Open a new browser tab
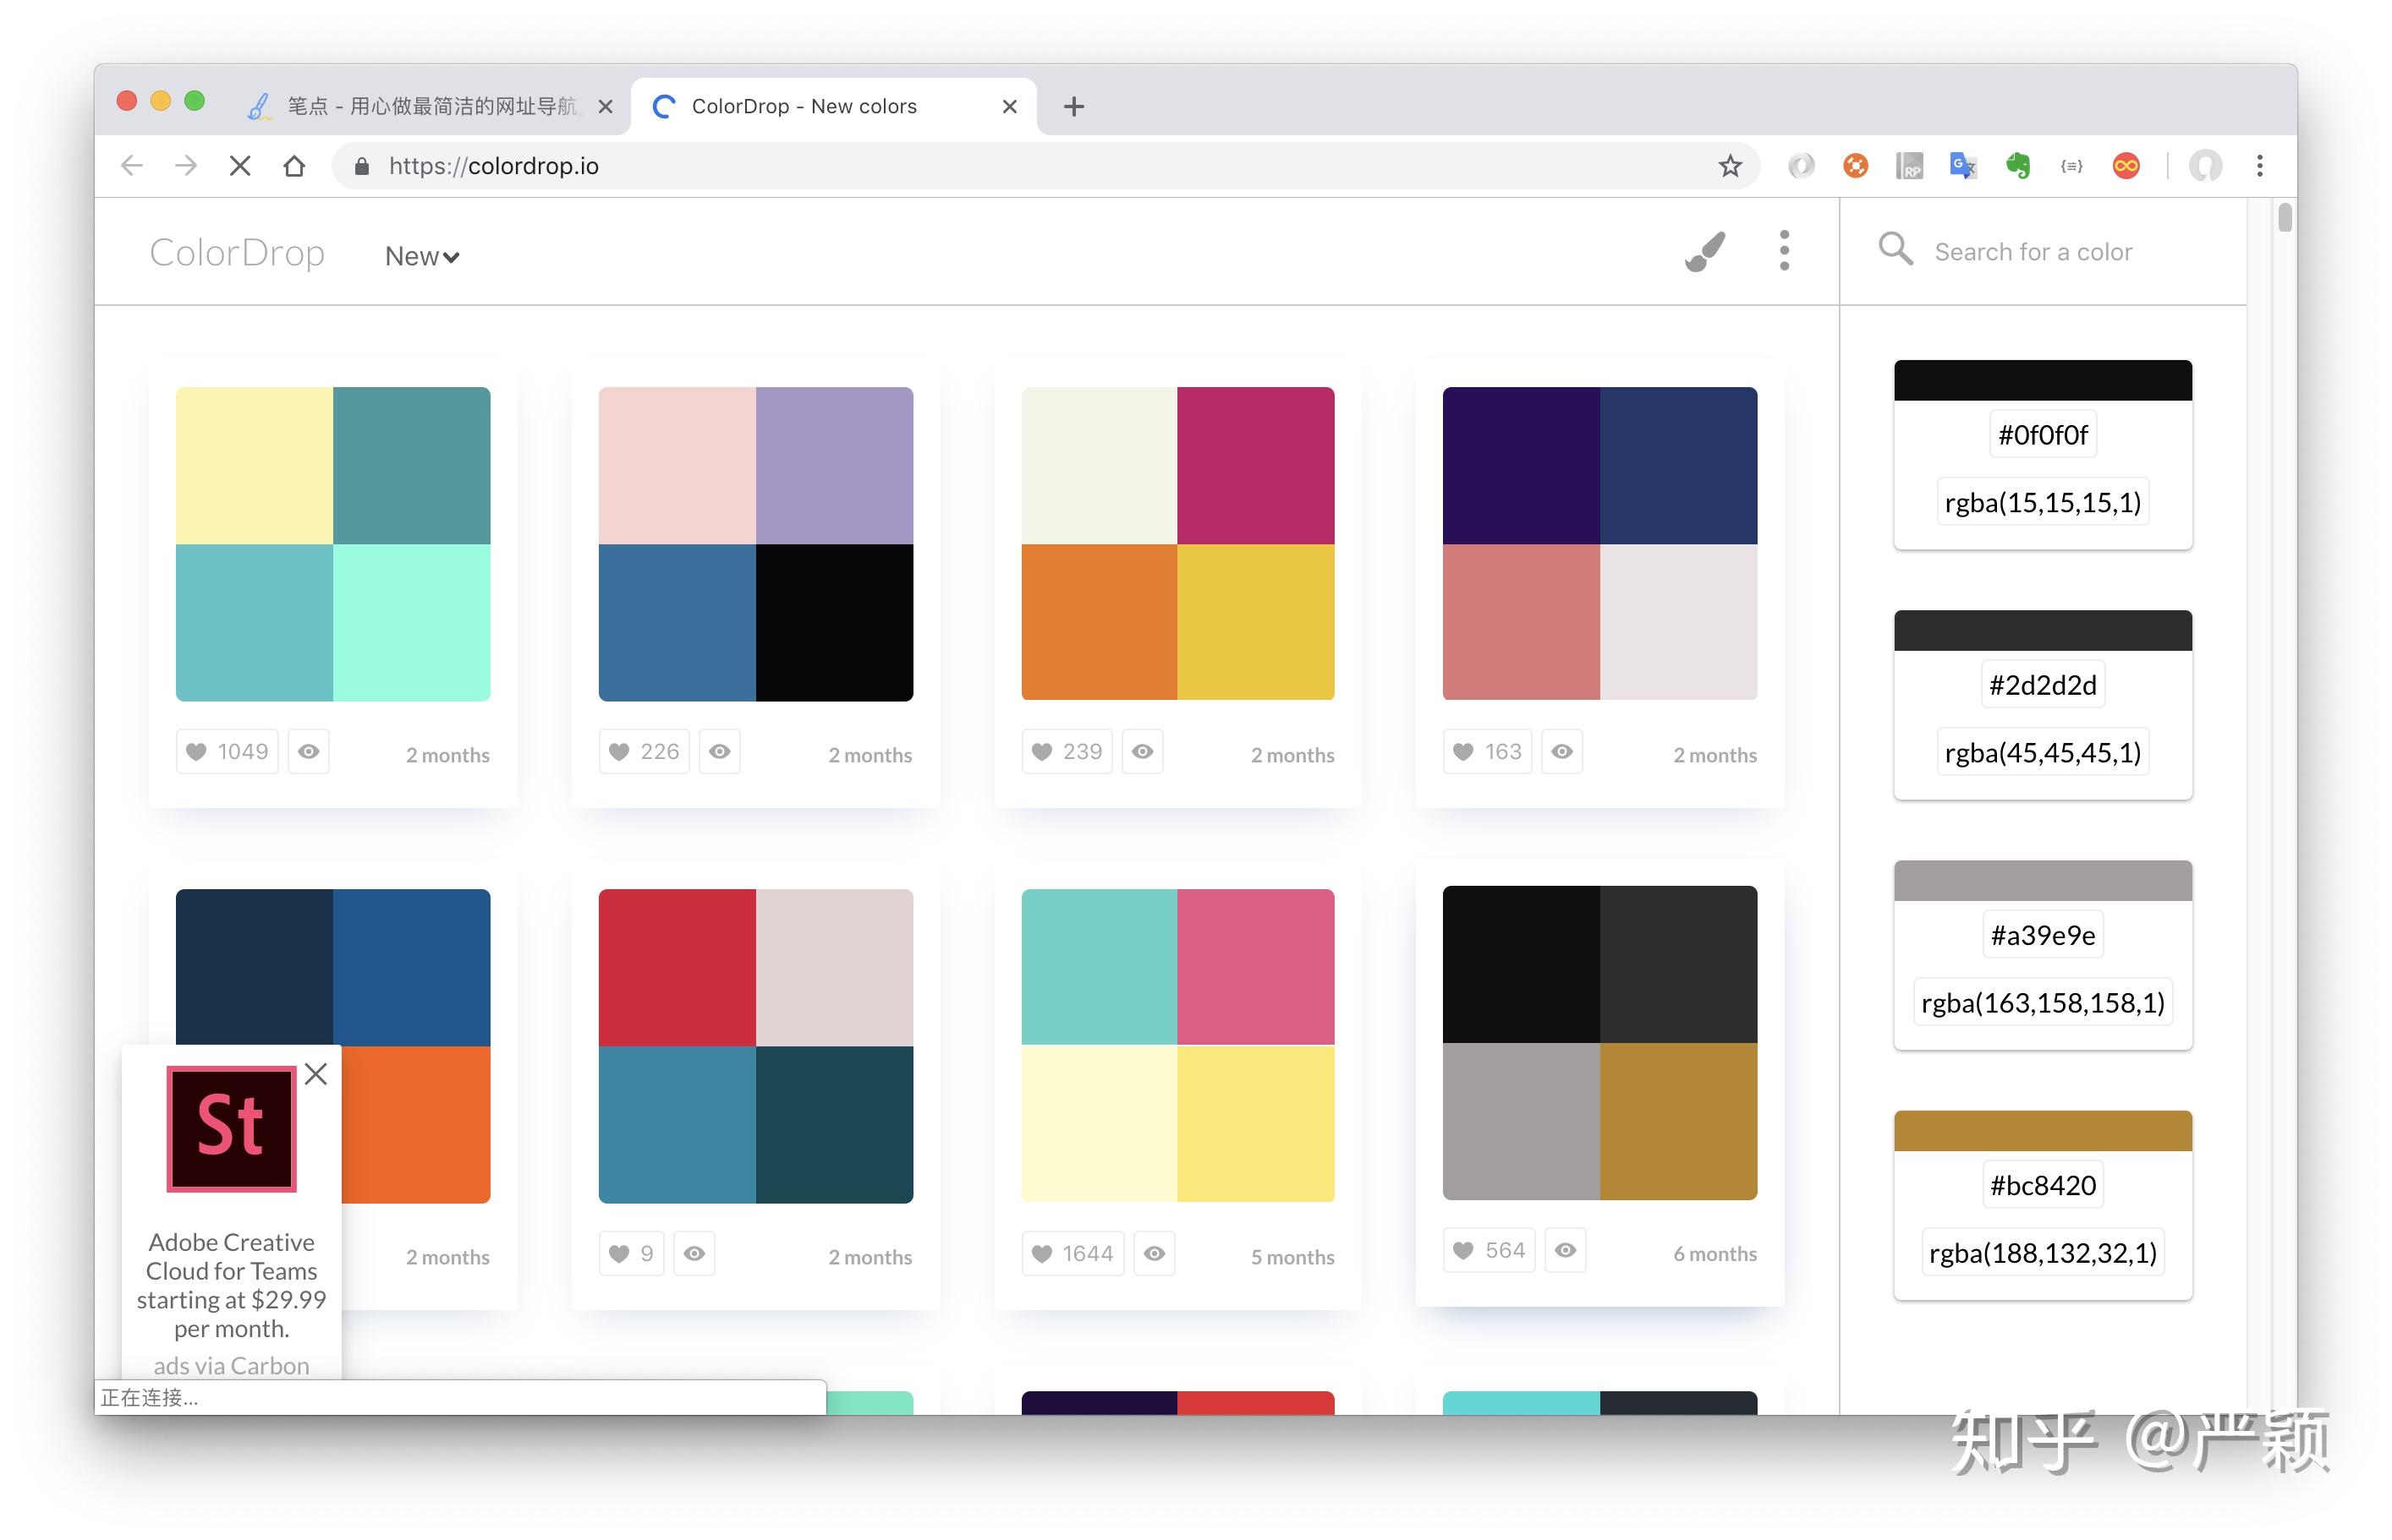 pos(1073,106)
